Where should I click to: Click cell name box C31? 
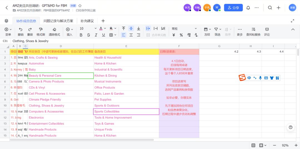point(5,41)
